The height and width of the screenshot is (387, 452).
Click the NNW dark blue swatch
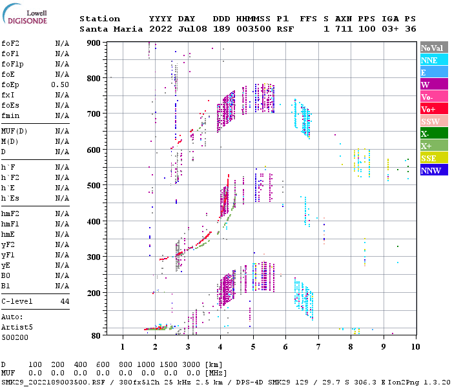(x=434, y=170)
